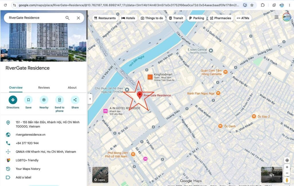Open the Google apps grid

276,17
